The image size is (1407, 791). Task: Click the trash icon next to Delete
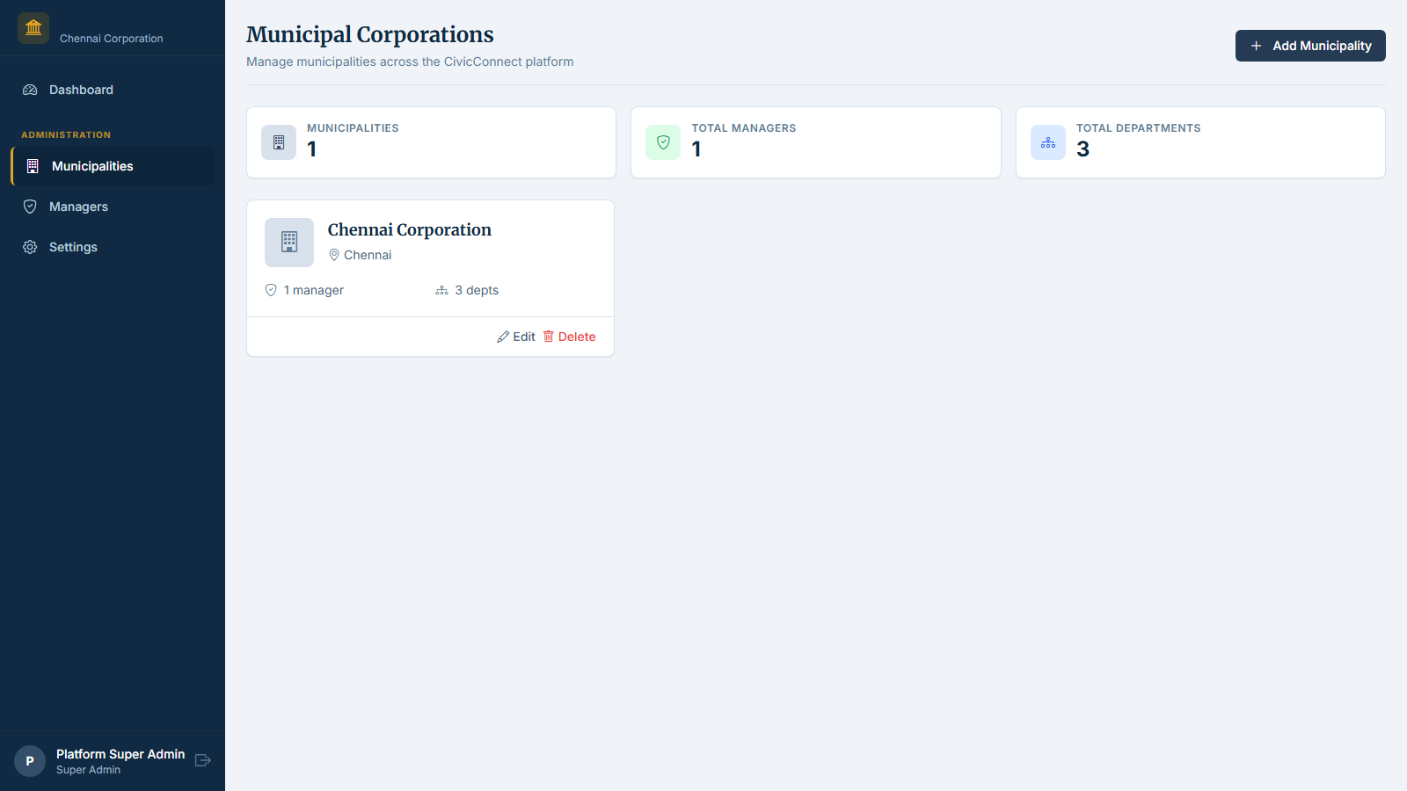point(547,336)
